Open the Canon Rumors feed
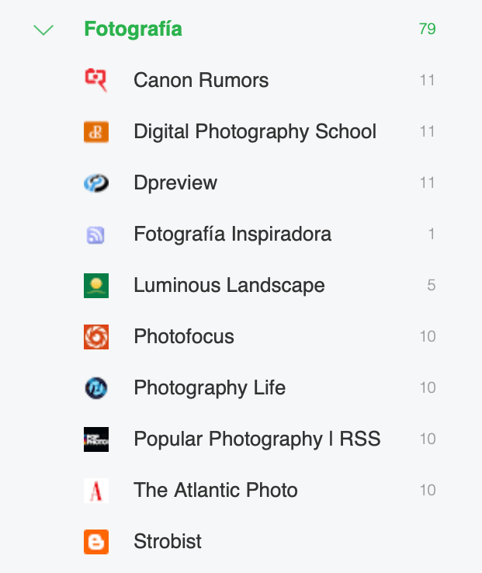Screen dimensions: 482x573 click(x=201, y=80)
